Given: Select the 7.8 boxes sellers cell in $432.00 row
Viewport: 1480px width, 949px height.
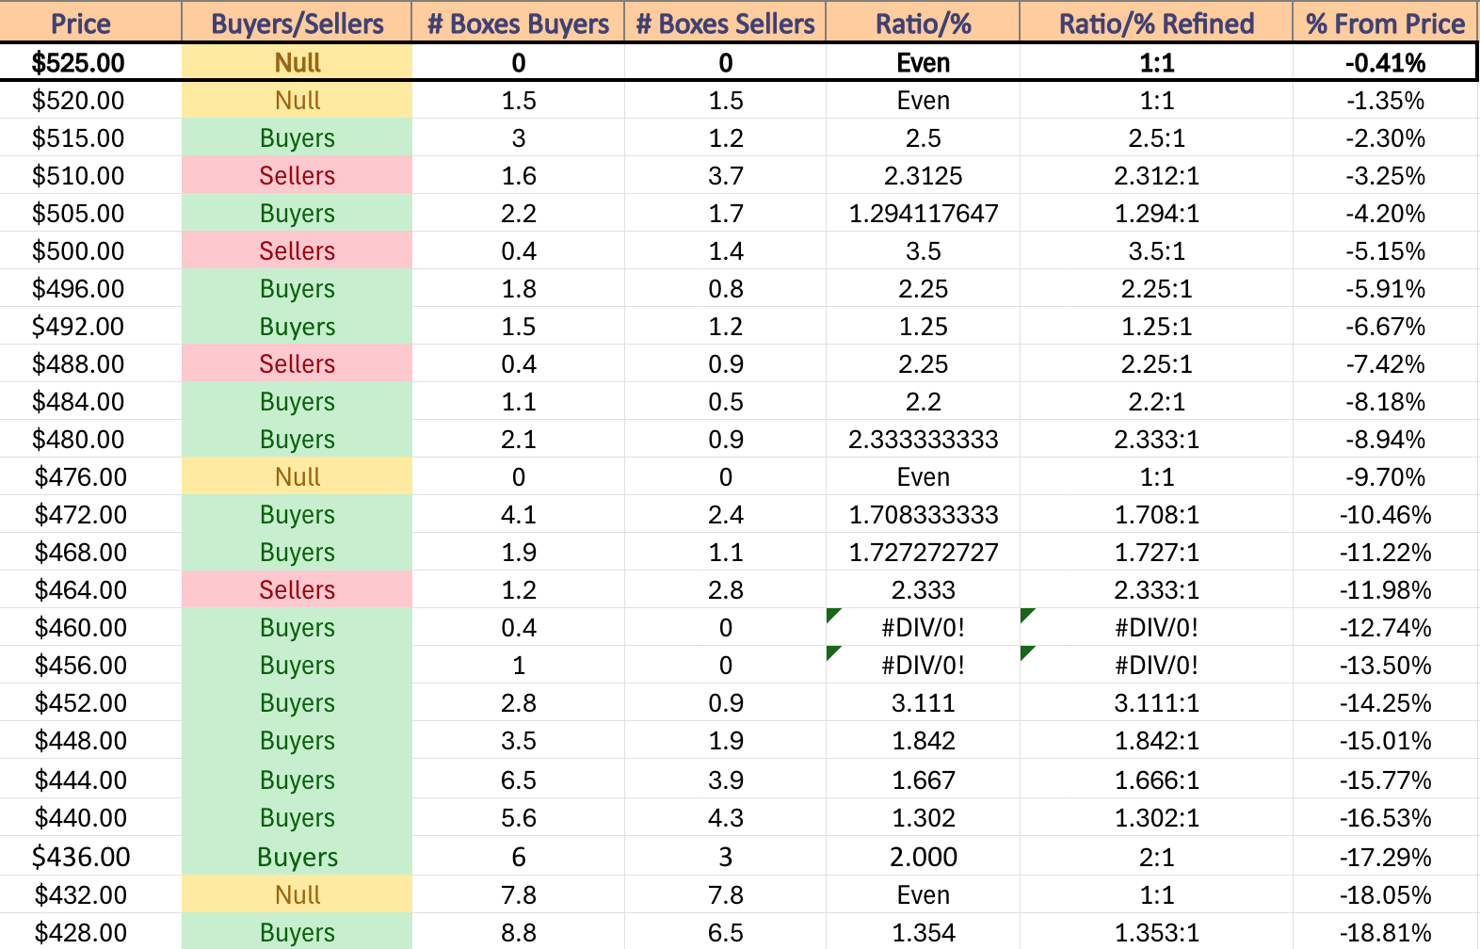Looking at the screenshot, I should [725, 894].
